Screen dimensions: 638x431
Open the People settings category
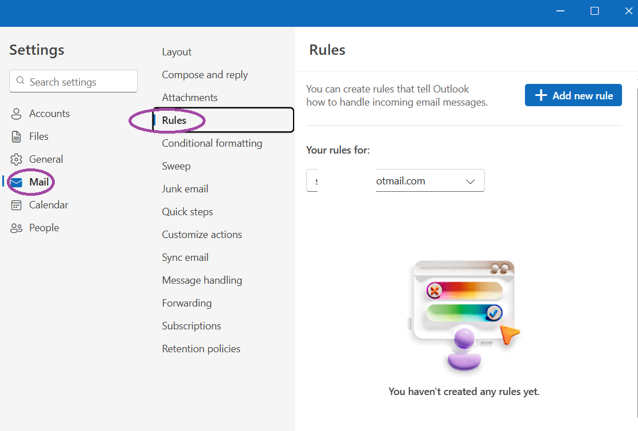click(44, 228)
